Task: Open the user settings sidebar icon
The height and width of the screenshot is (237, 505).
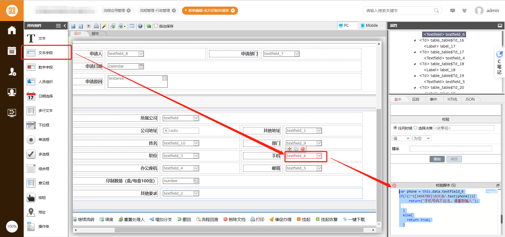Action: tap(12, 71)
